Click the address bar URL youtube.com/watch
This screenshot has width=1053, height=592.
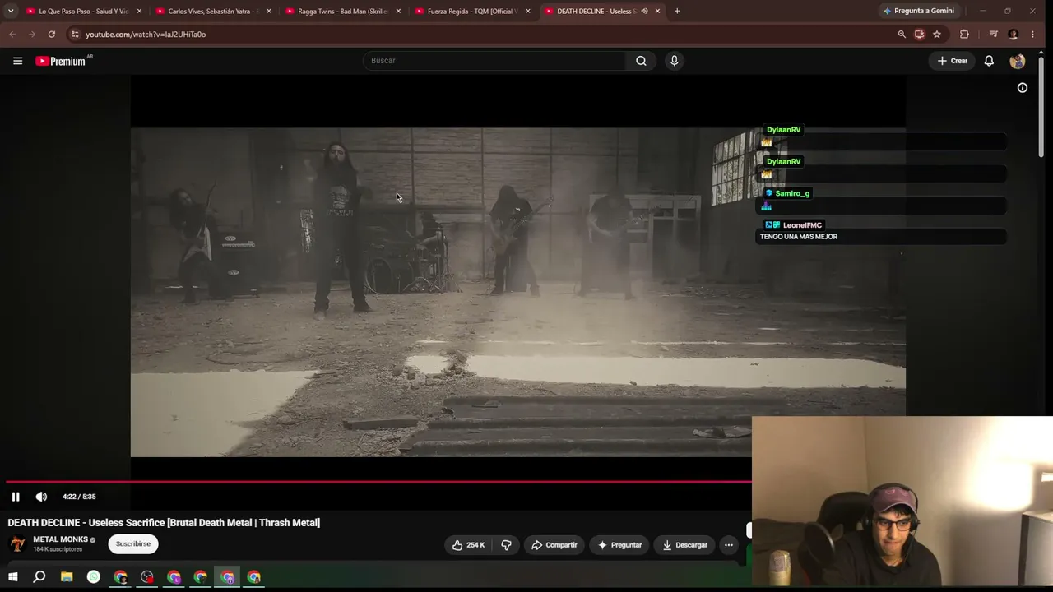[146, 35]
